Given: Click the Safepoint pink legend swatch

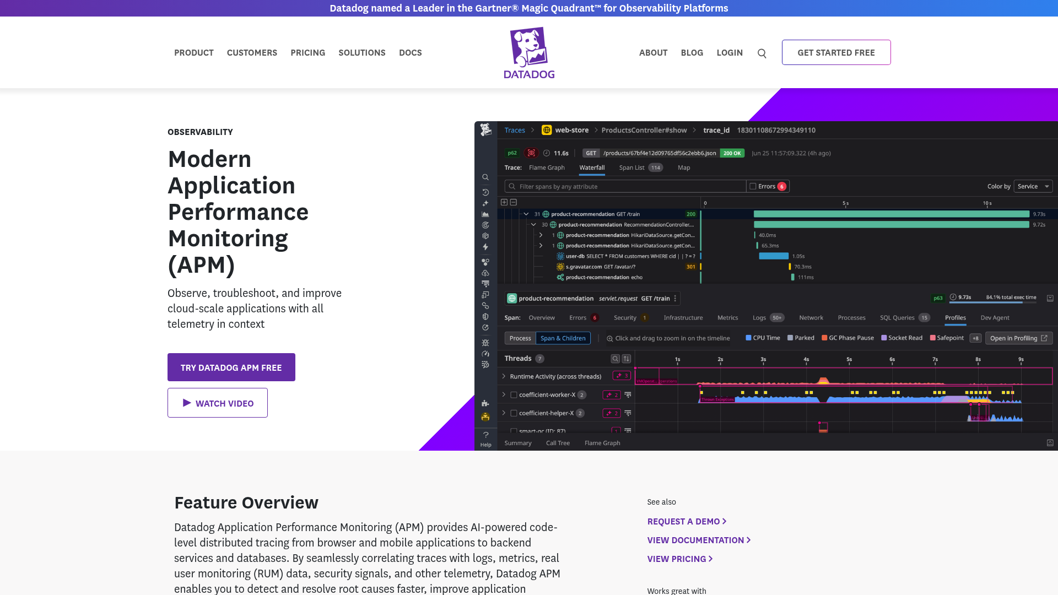Looking at the screenshot, I should pyautogui.click(x=932, y=338).
